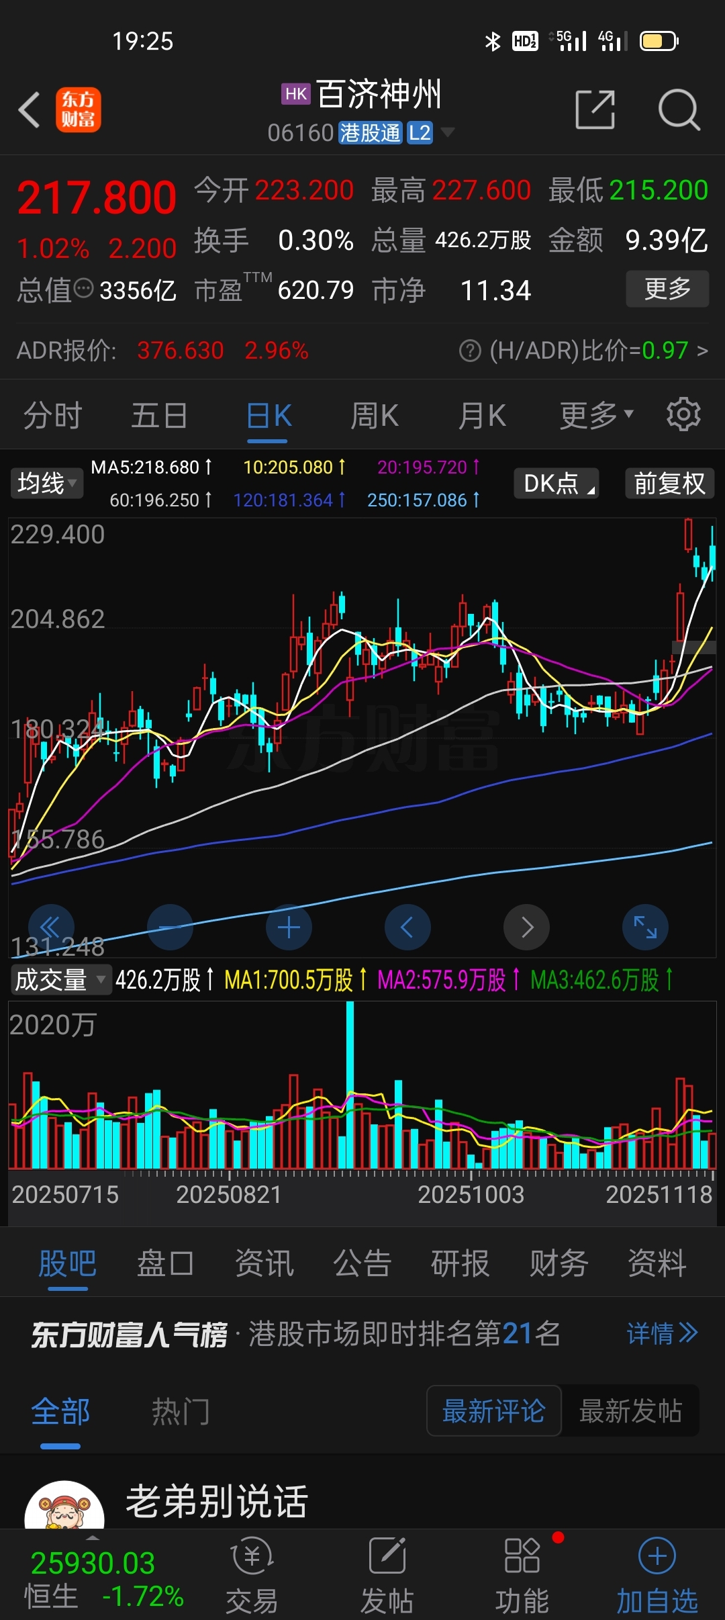This screenshot has height=1620, width=725.
Task: Open chart settings gear icon
Action: pyautogui.click(x=683, y=414)
